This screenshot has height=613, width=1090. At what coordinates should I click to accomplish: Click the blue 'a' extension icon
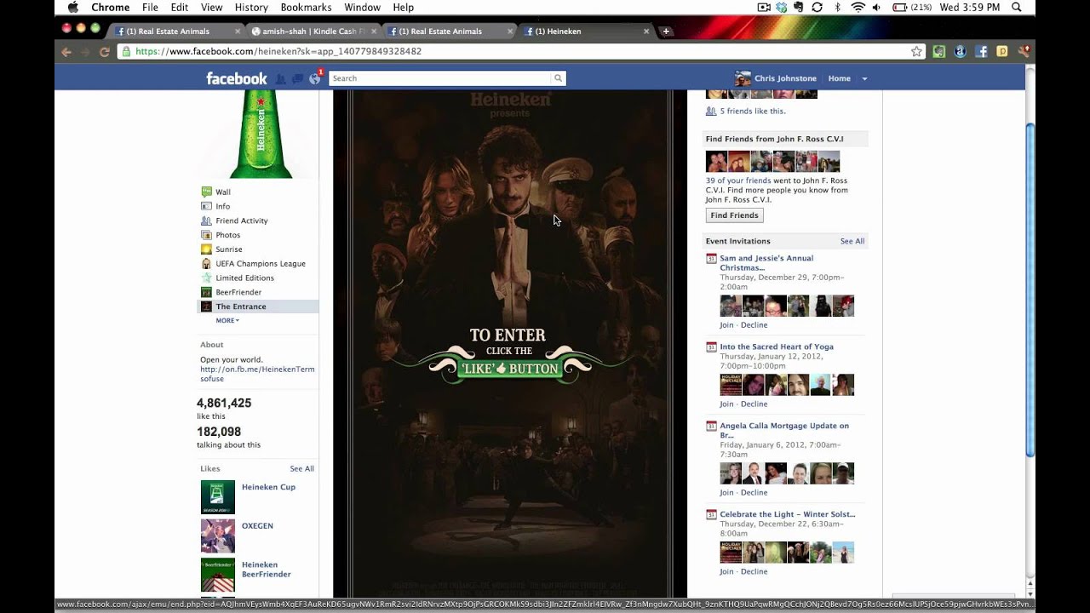[x=960, y=52]
